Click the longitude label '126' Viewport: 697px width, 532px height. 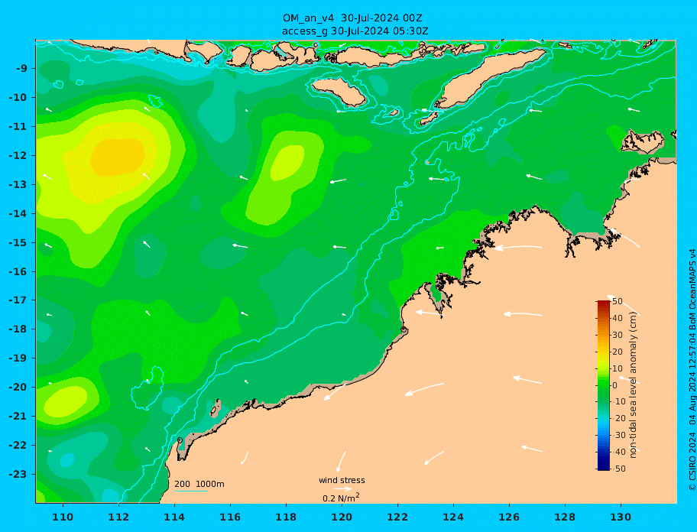509,517
